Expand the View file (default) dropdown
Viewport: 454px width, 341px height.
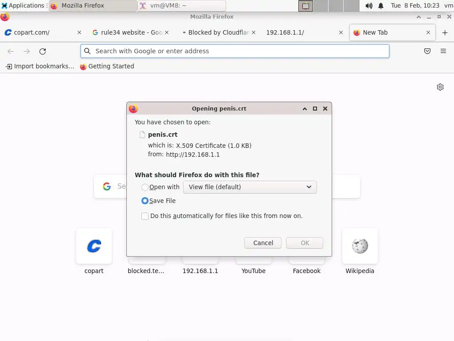pos(250,187)
